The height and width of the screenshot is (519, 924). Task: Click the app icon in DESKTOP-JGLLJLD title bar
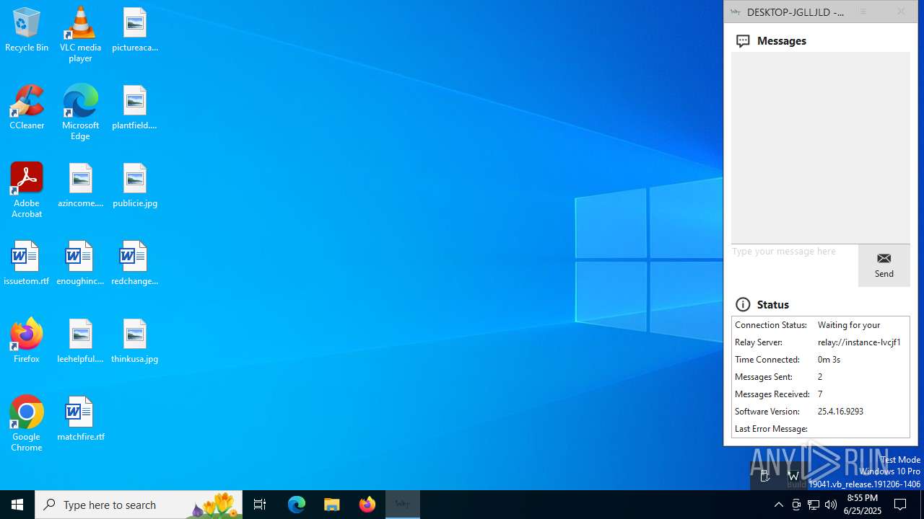pos(736,12)
